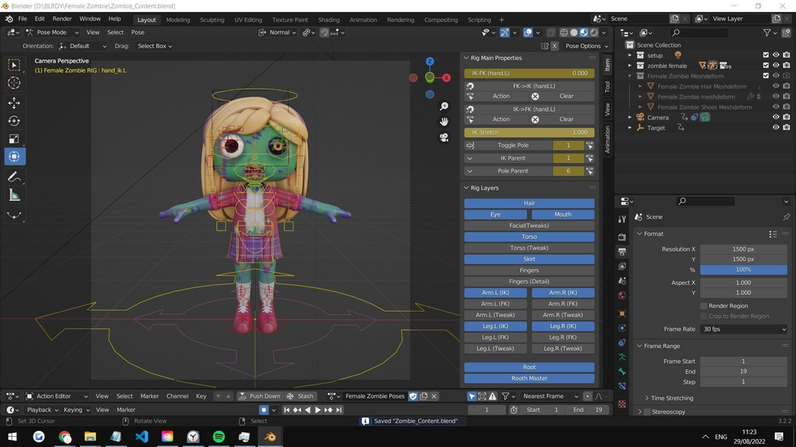Open Spotify from the taskbar
The image size is (796, 447).
pos(219,437)
